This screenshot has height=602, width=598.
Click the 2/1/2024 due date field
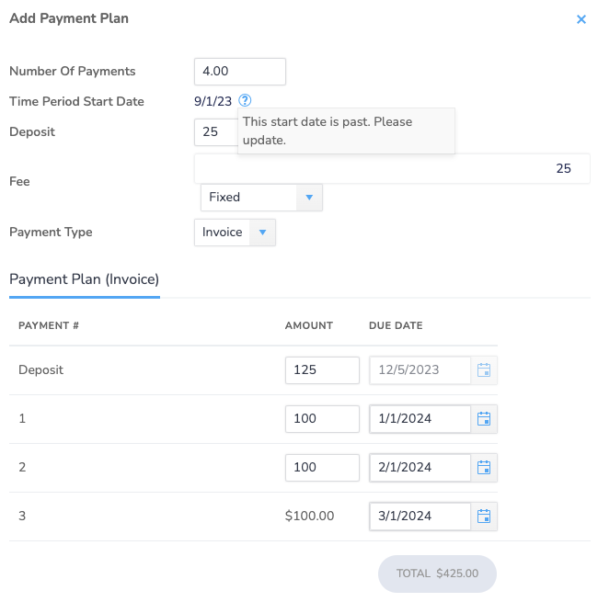click(420, 468)
